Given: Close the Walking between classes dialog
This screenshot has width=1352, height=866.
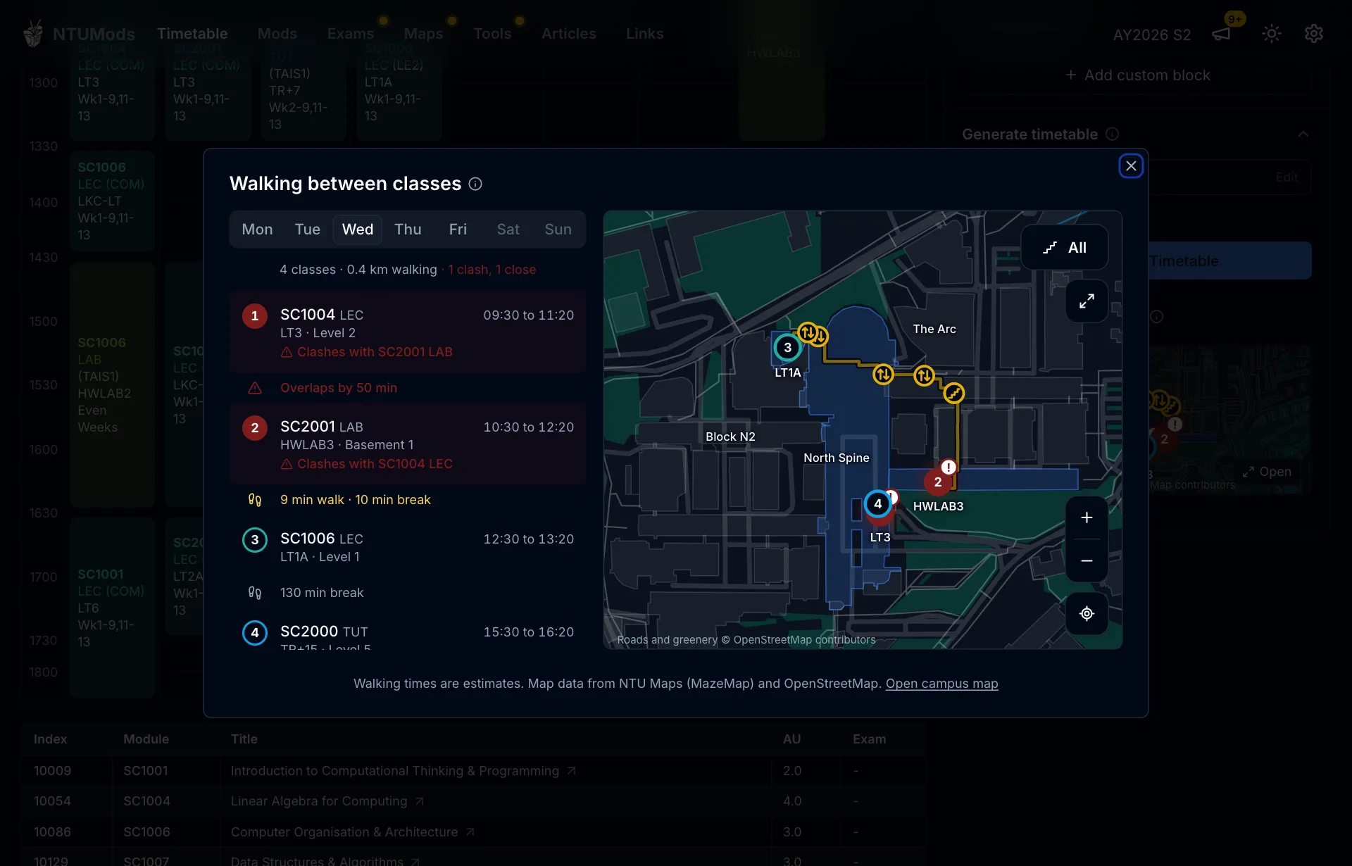Looking at the screenshot, I should tap(1131, 166).
